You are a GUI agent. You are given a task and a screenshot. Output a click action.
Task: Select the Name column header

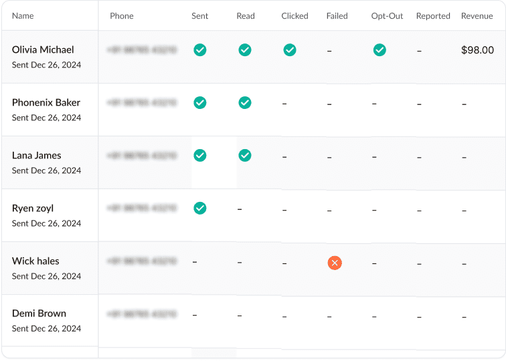click(x=23, y=16)
